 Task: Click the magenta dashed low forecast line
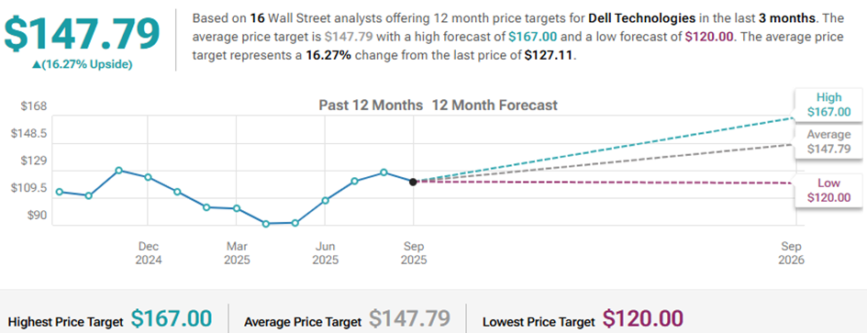pos(603,182)
